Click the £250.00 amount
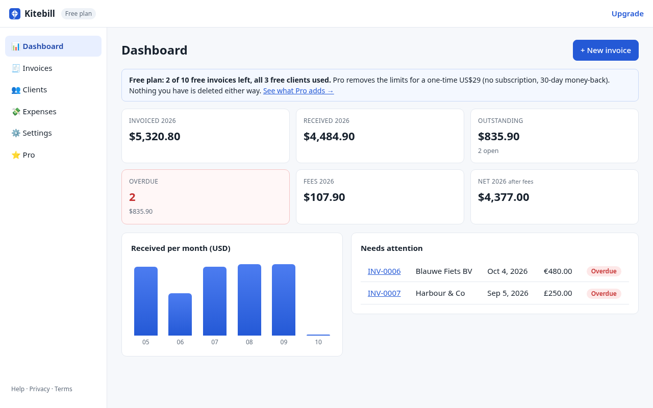This screenshot has height=408, width=653. pos(558,293)
